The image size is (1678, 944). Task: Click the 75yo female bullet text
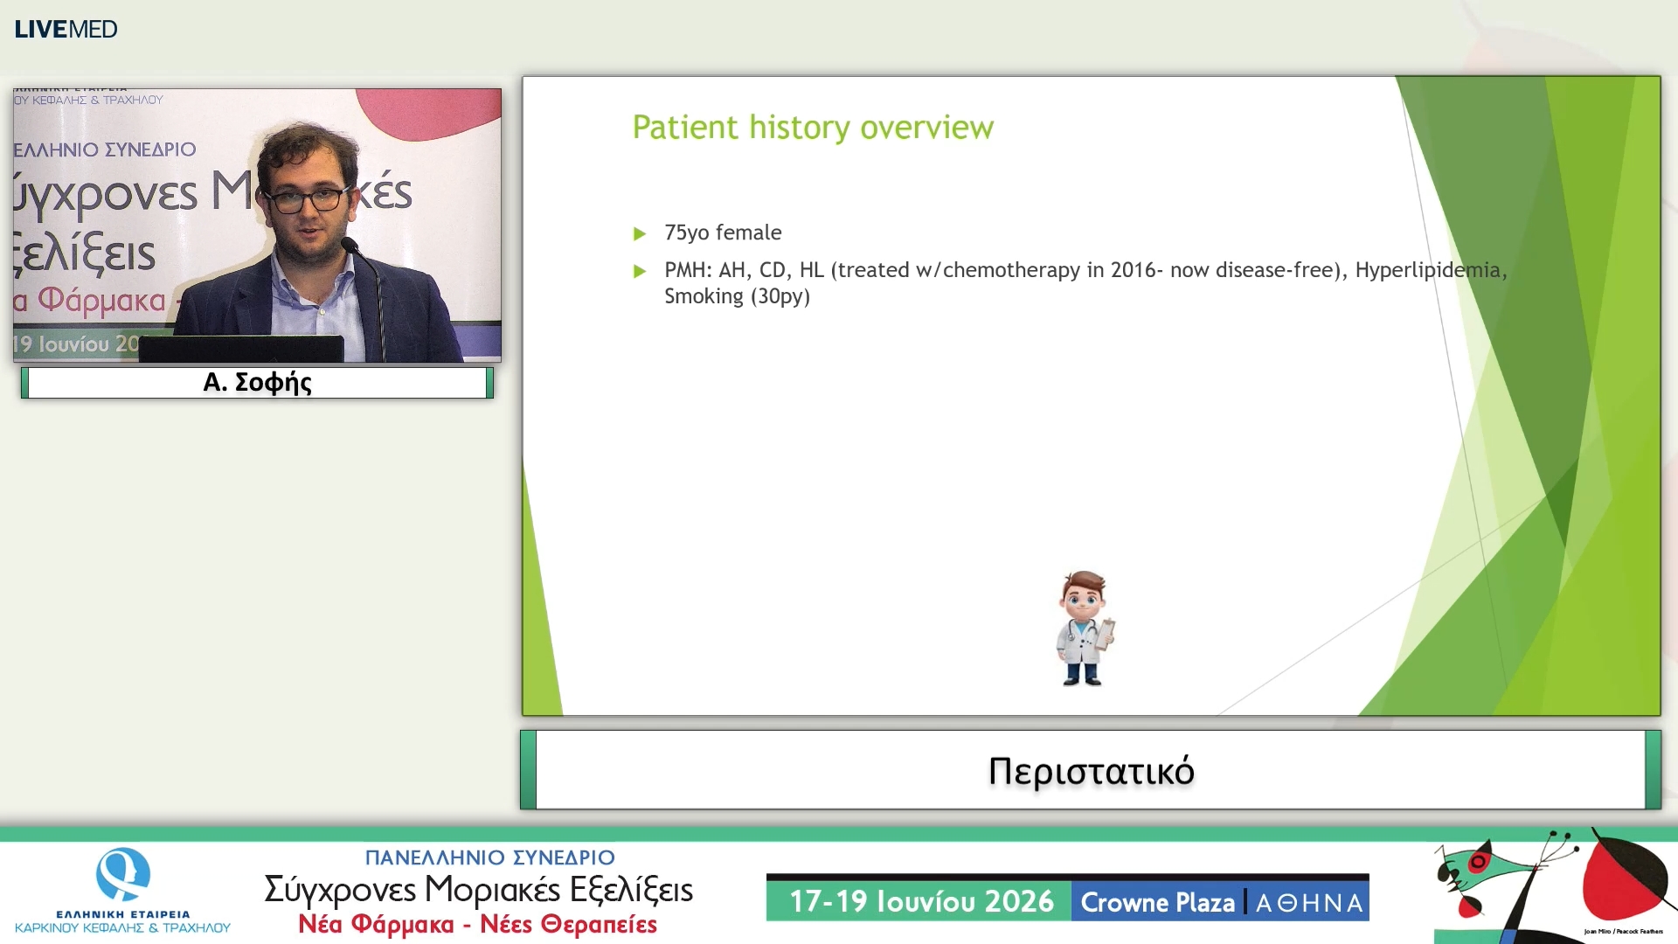[x=723, y=233]
